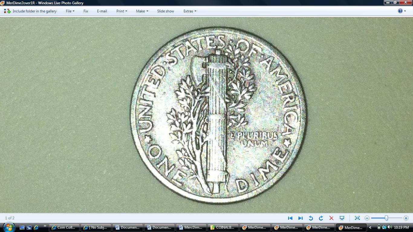The width and height of the screenshot is (413, 232).
Task: Rotate the photo counterclockwise
Action: [311, 218]
